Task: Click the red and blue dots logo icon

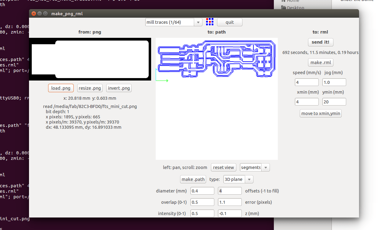Action: (209, 22)
